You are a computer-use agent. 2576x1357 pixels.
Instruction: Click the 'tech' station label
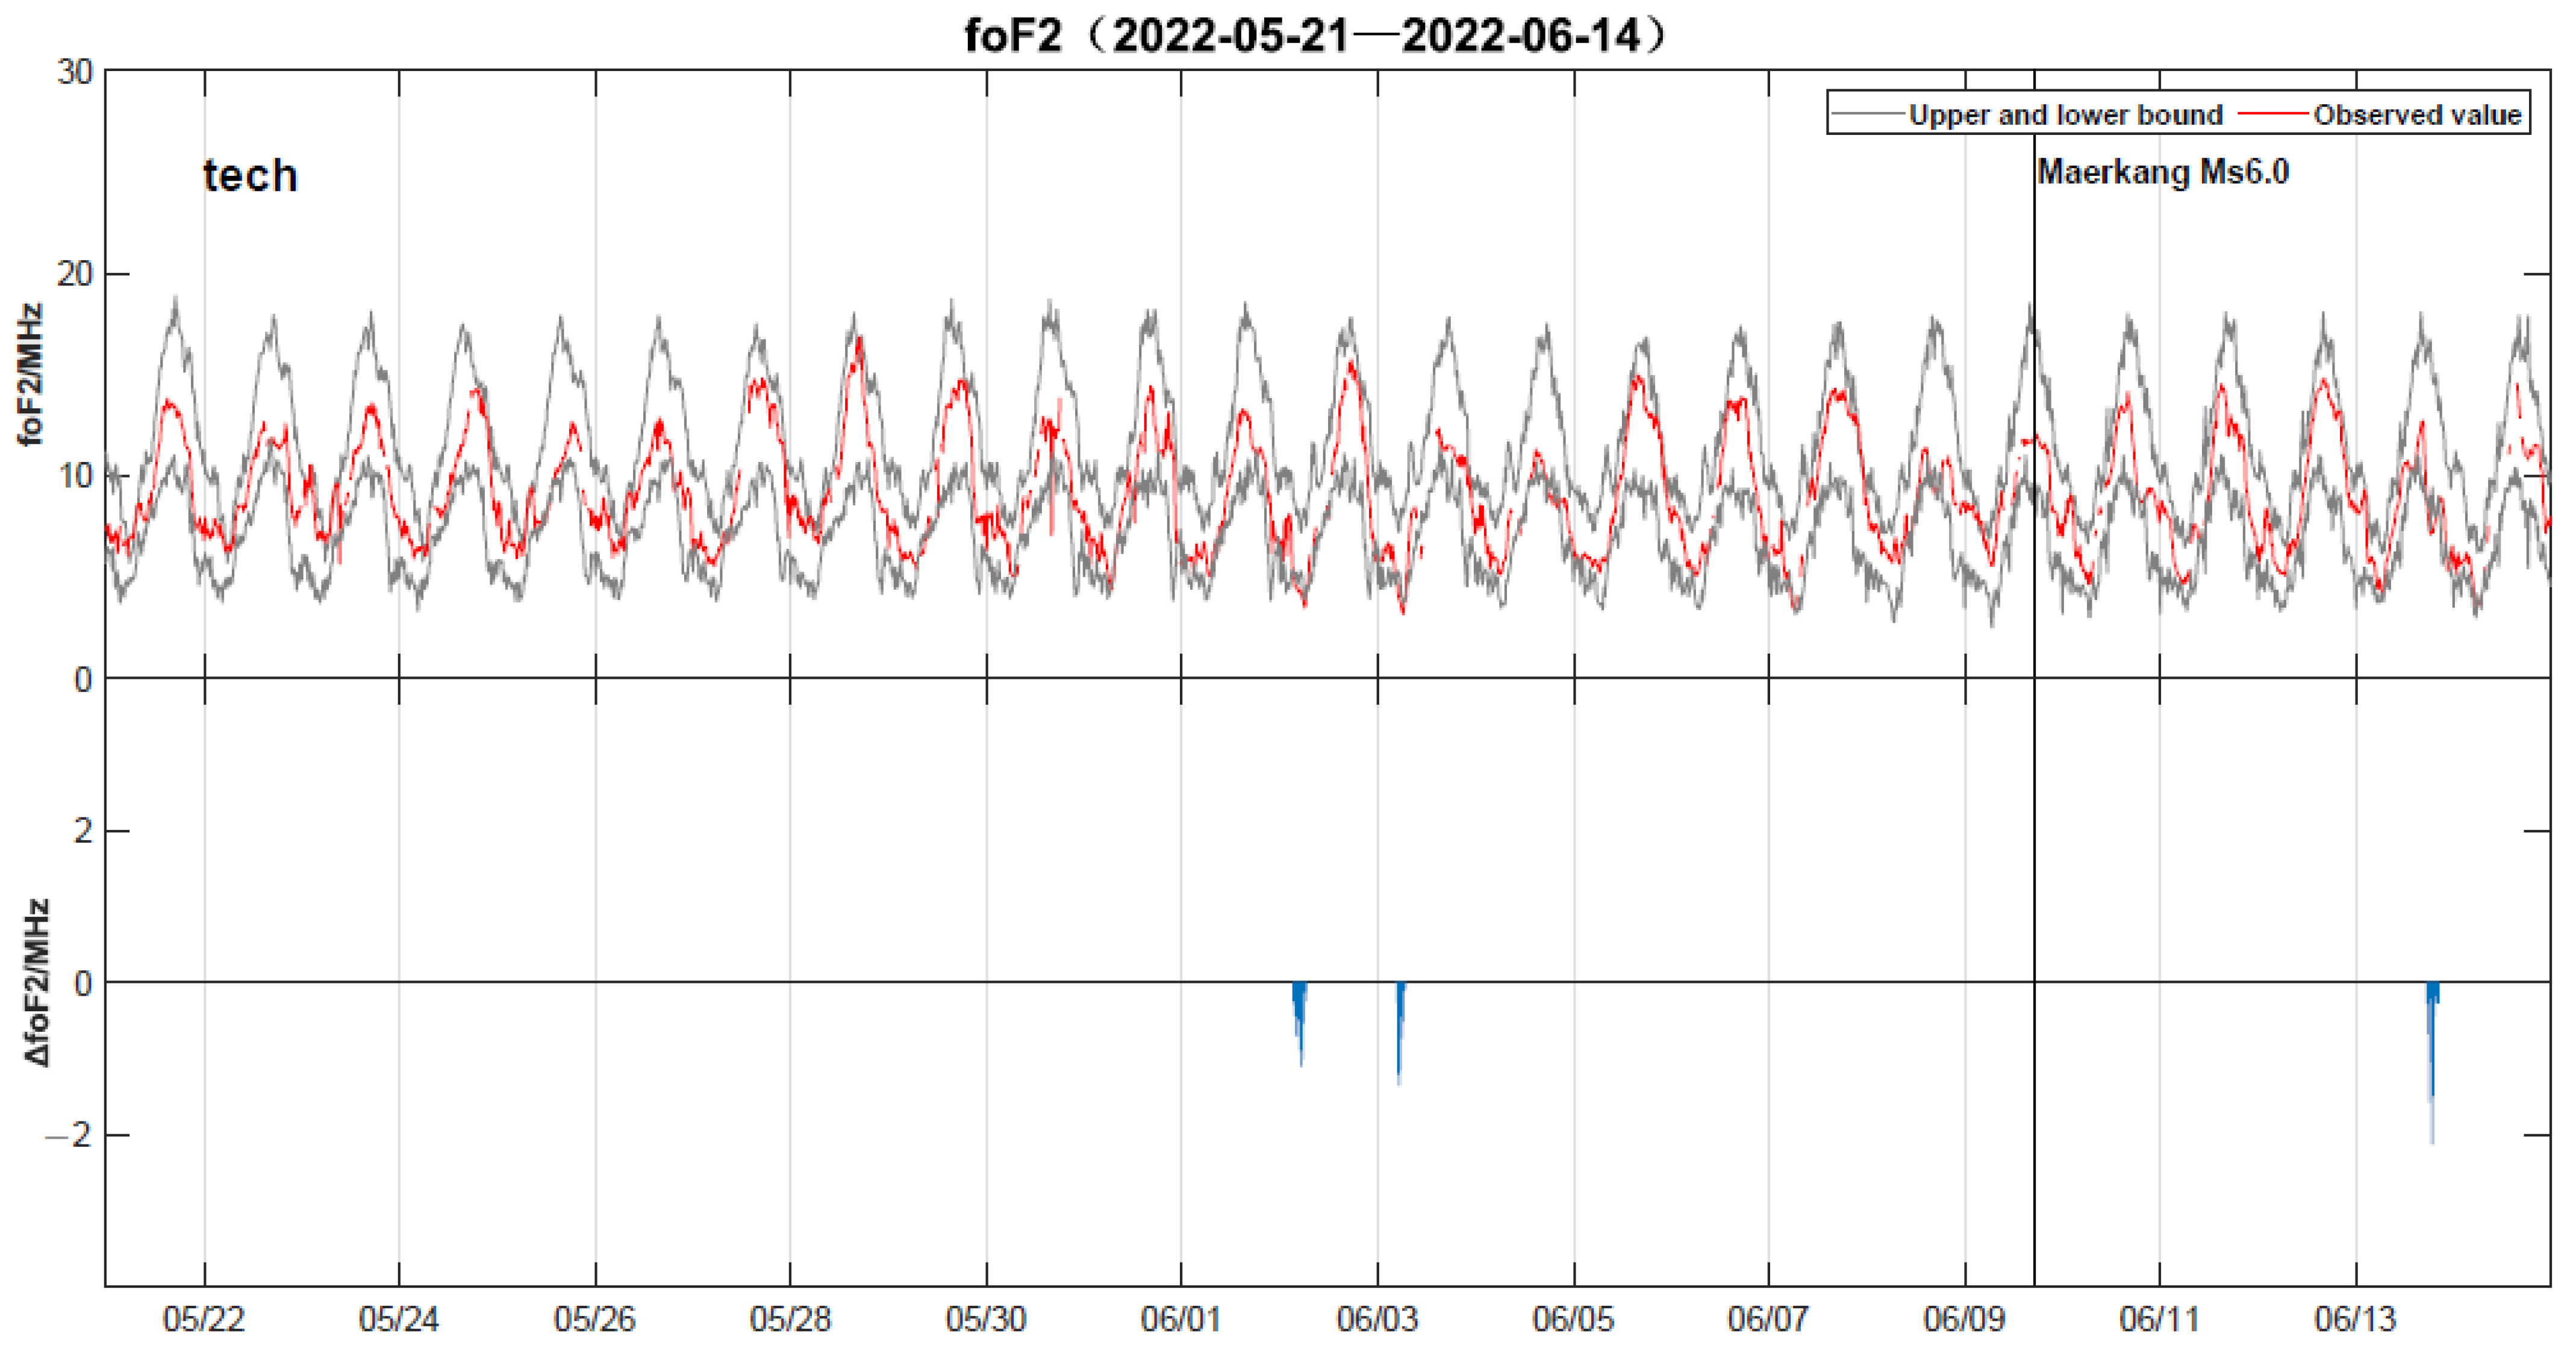(250, 176)
